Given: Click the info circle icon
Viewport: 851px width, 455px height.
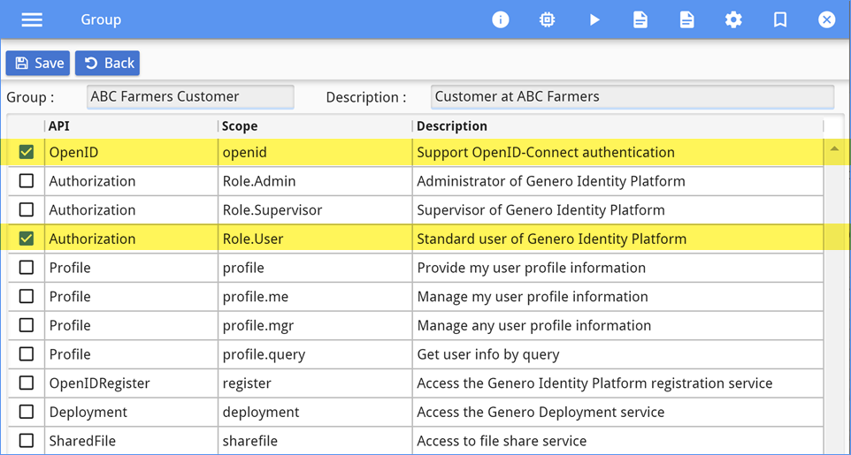Looking at the screenshot, I should tap(501, 19).
